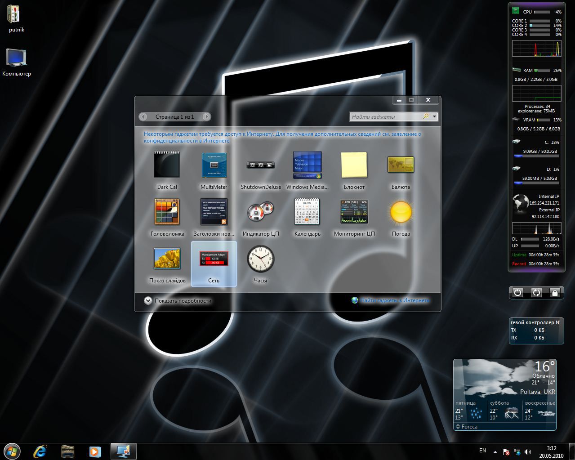Screen dimensions: 575x460
Task: Select the ShutdownDeluxe gadget
Action: click(260, 165)
